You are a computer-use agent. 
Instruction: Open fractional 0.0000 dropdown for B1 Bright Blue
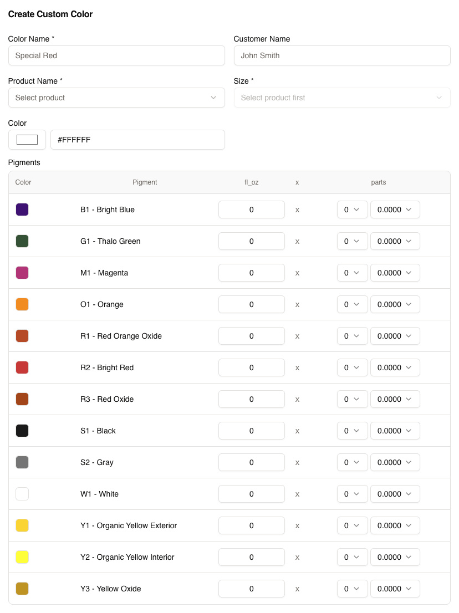pyautogui.click(x=395, y=210)
